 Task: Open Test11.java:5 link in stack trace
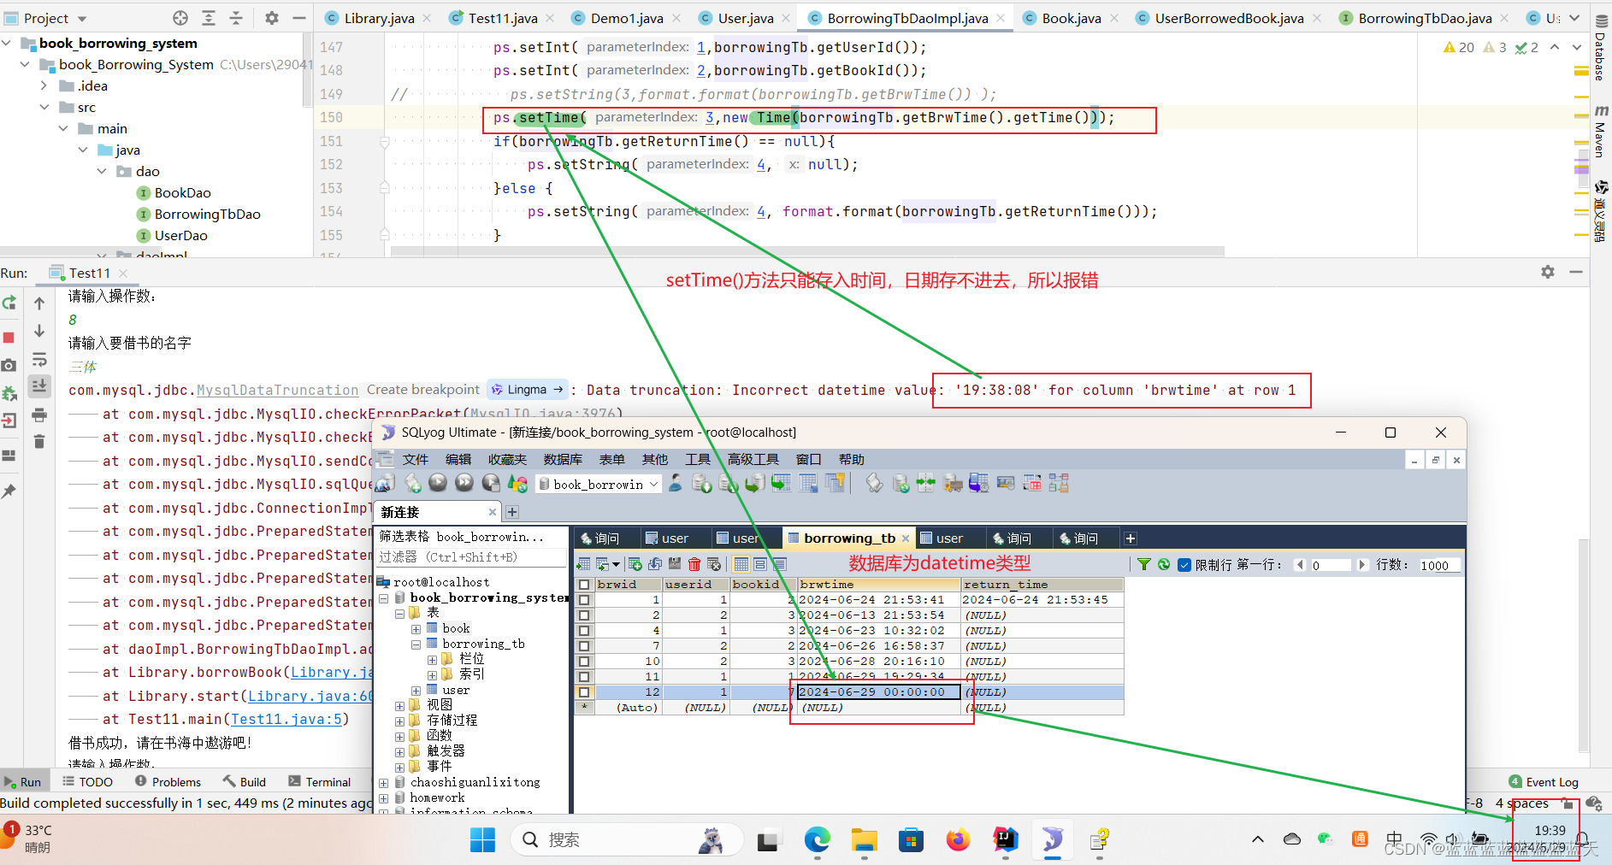pos(286,719)
